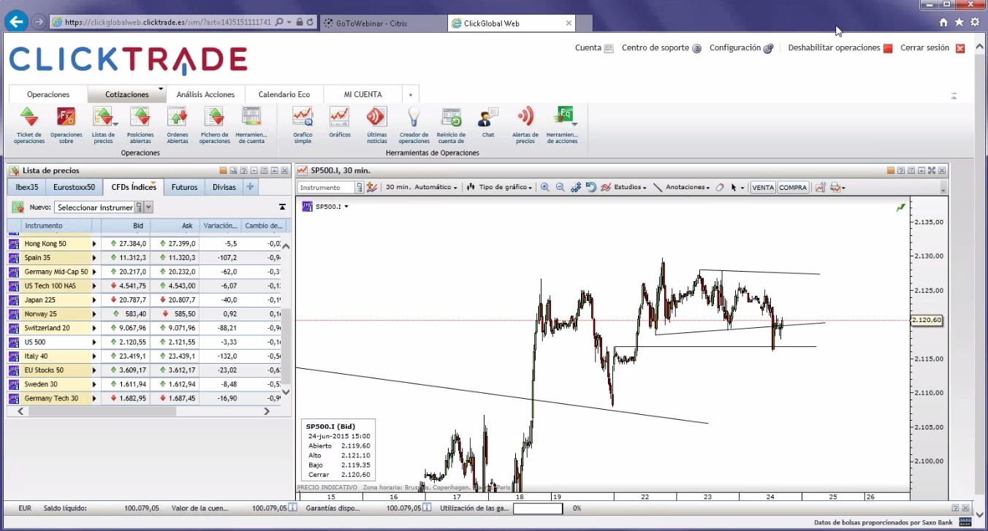Expand the US 500 row arrow
The width and height of the screenshot is (988, 531).
94,342
